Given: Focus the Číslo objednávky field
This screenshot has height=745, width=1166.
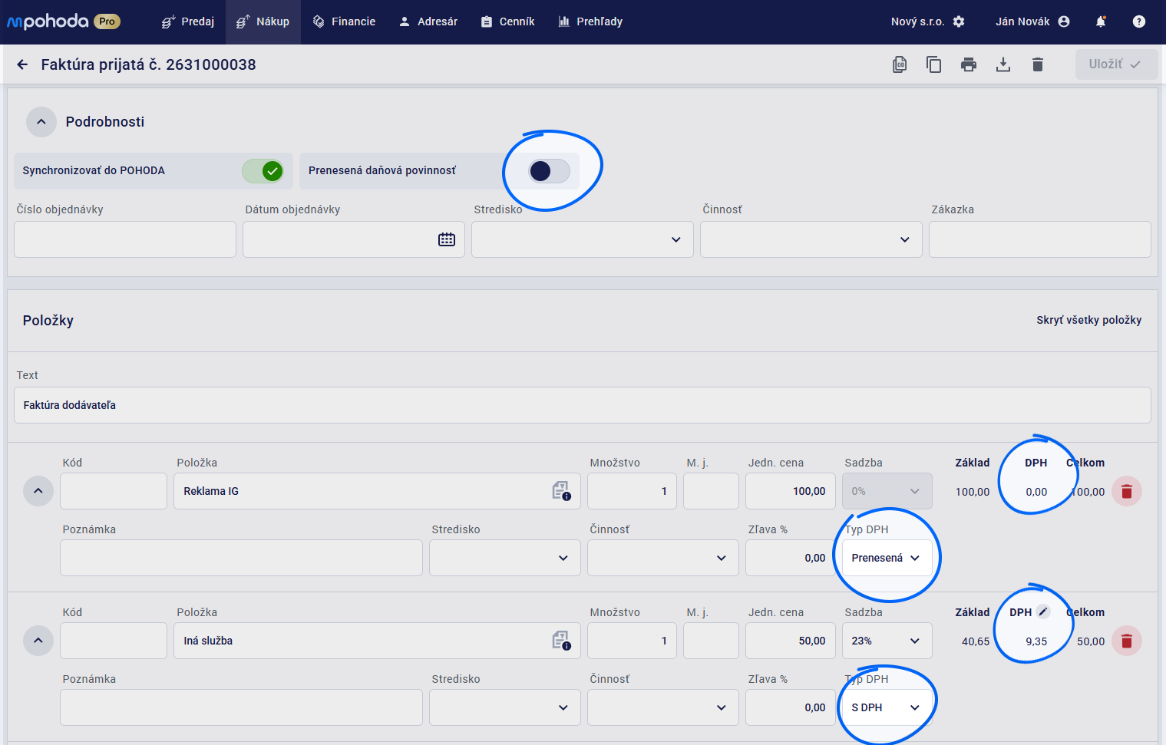Looking at the screenshot, I should (125, 239).
